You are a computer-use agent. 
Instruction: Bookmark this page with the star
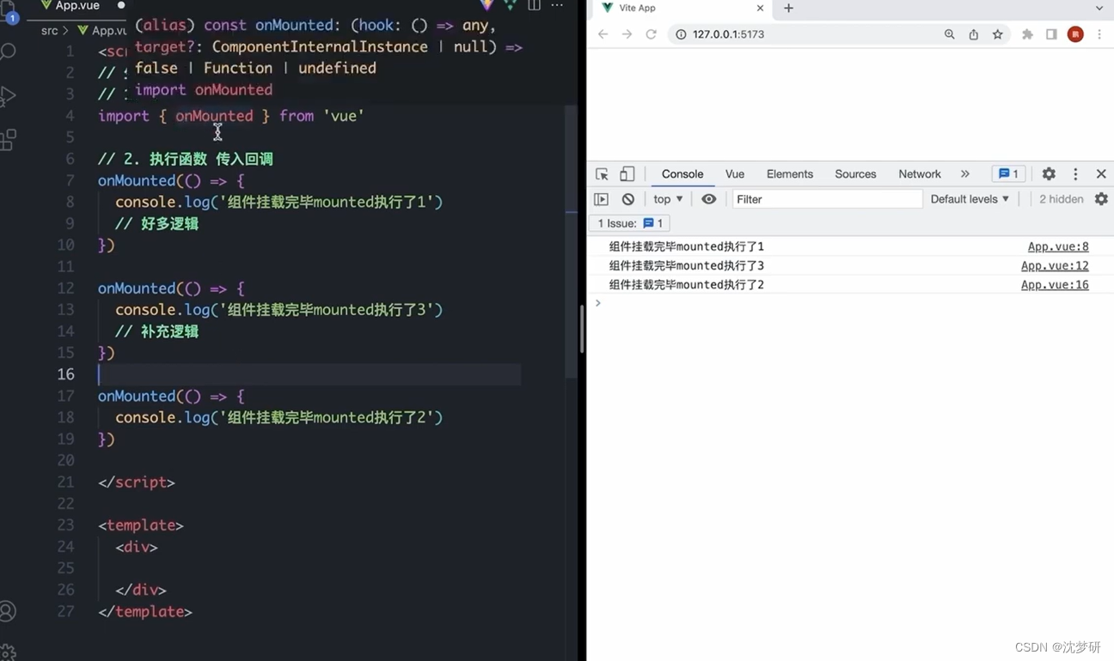(x=998, y=34)
